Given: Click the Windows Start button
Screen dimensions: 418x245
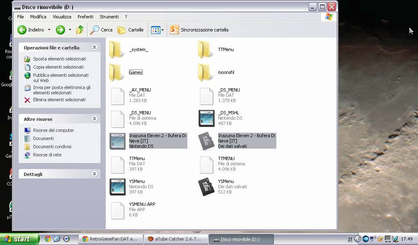Looking at the screenshot, I should pos(20,239).
